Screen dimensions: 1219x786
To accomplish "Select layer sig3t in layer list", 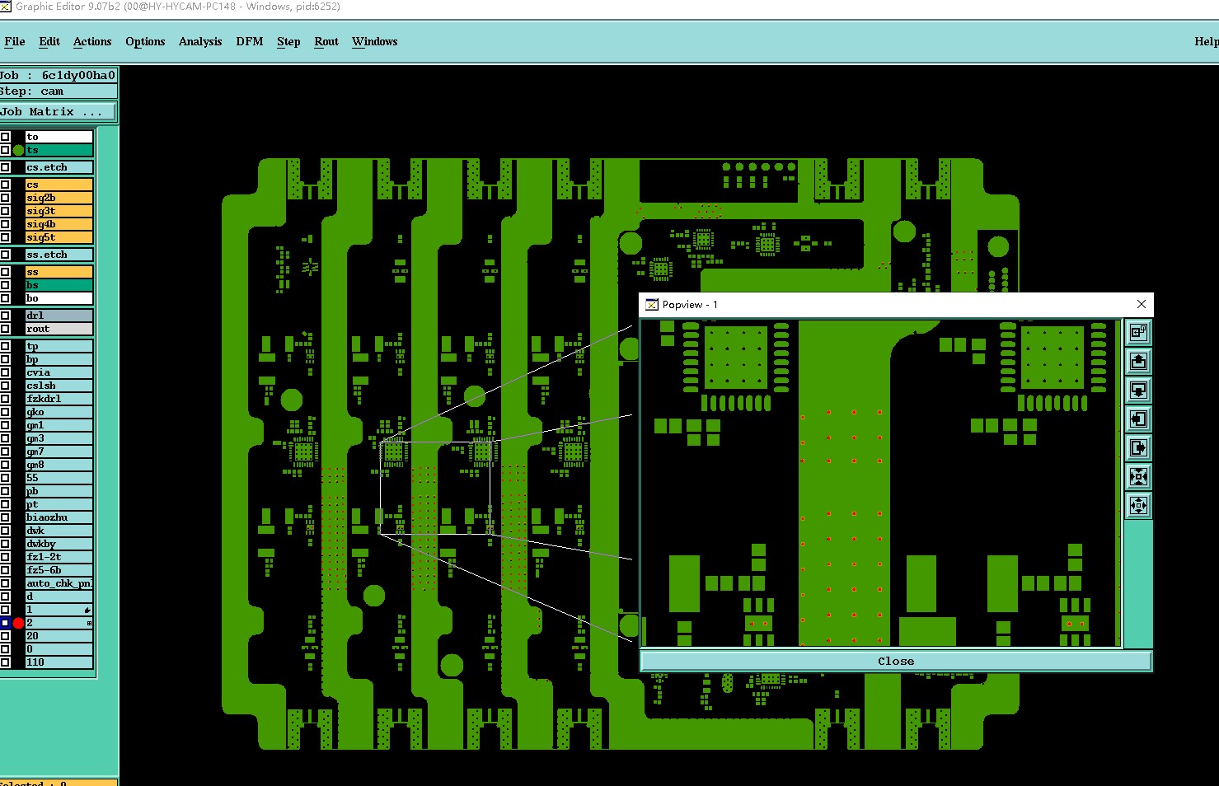I will click(59, 211).
